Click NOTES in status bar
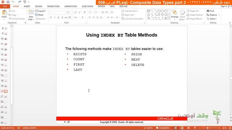The width and height of the screenshot is (232, 130). (x=148, y=128)
